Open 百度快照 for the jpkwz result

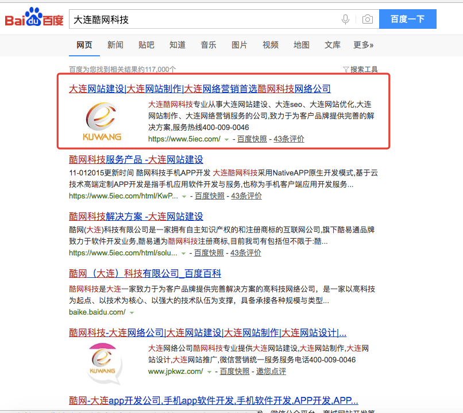coord(234,372)
